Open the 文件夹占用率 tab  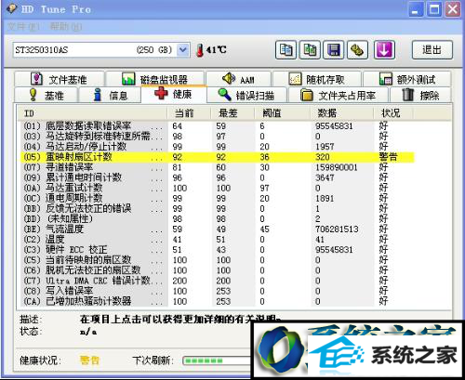tap(339, 95)
